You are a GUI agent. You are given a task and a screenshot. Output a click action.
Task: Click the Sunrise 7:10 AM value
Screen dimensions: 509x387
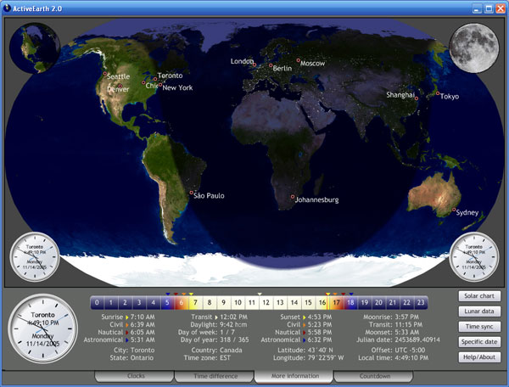click(x=143, y=317)
